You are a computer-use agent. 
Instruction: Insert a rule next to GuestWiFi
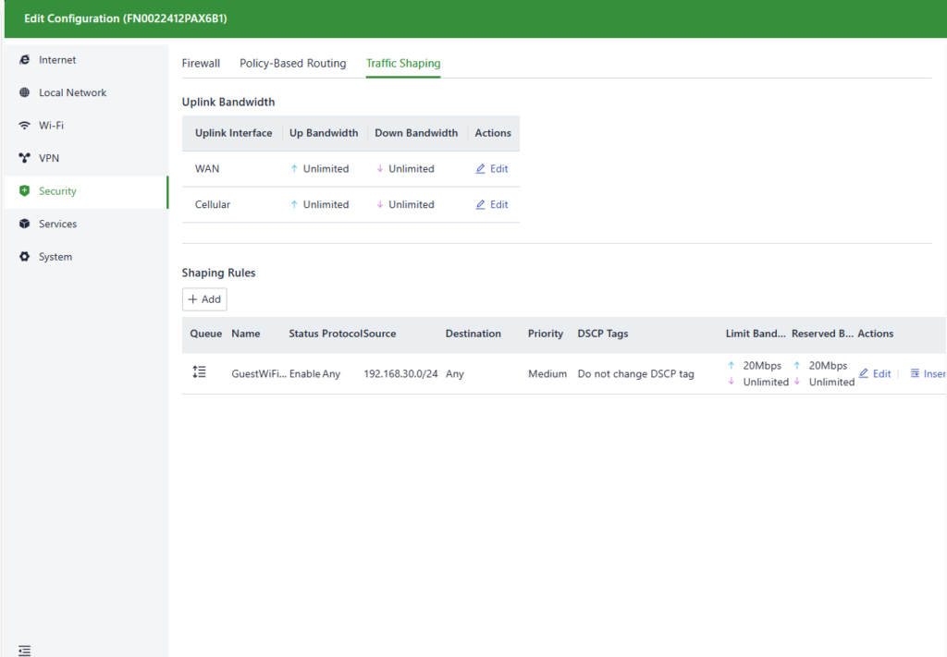click(x=928, y=374)
